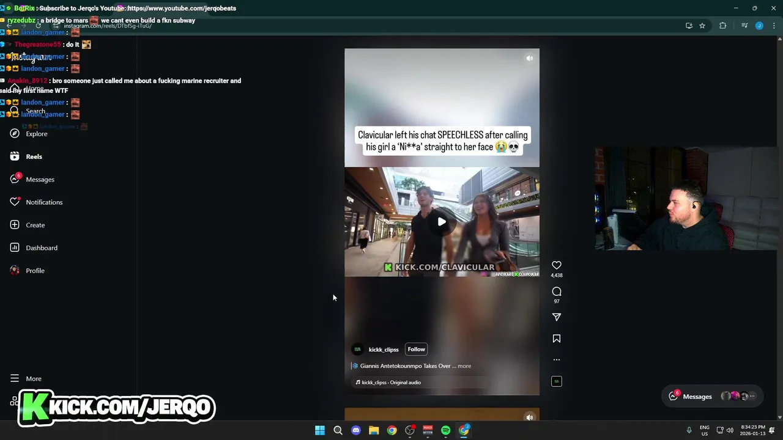783x440 pixels.
Task: Open Messages in Instagram sidebar
Action: 40,180
